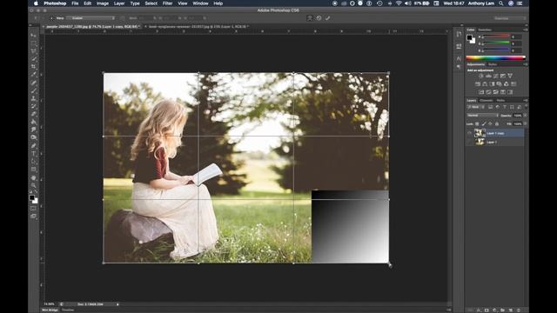This screenshot has width=557, height=313.
Task: Hide the Layer 1 copy layer
Action: pyautogui.click(x=469, y=133)
